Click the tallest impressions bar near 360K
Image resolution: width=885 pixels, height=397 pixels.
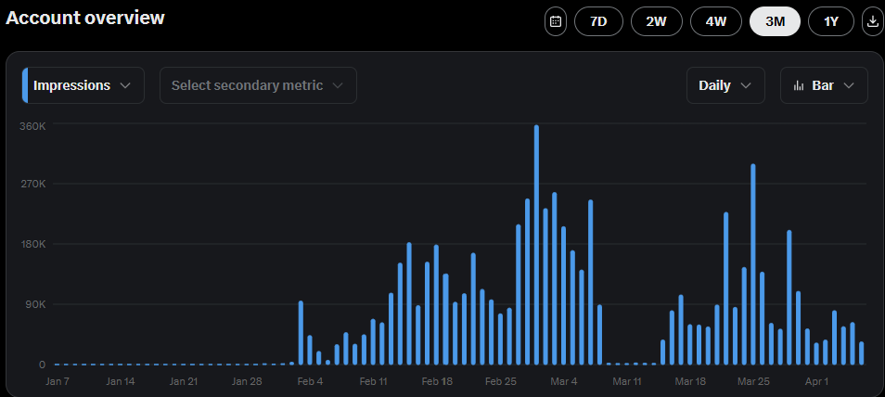pyautogui.click(x=536, y=245)
